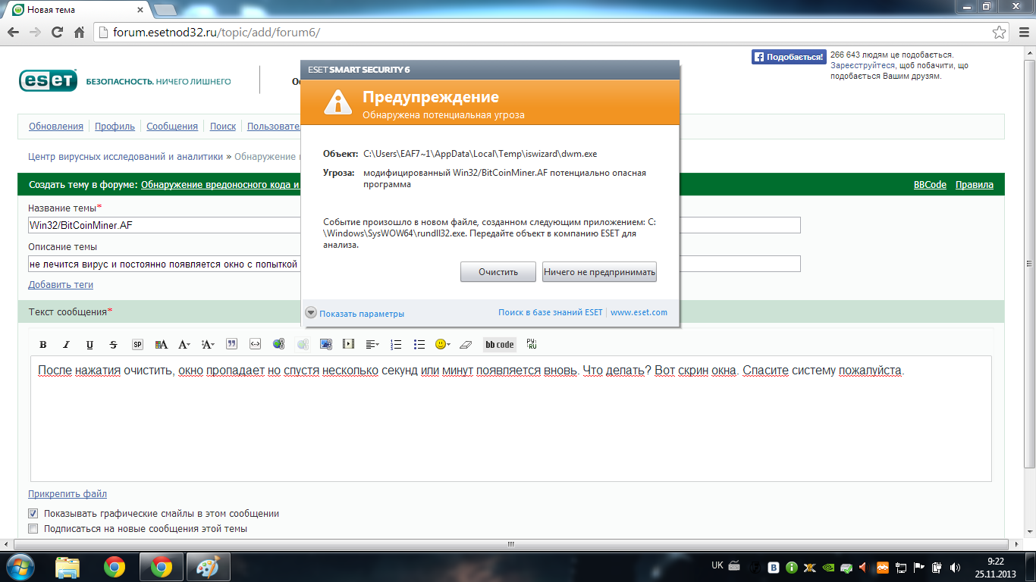Viewport: 1036px width, 582px height.
Task: Insert a numbered list
Action: (396, 344)
